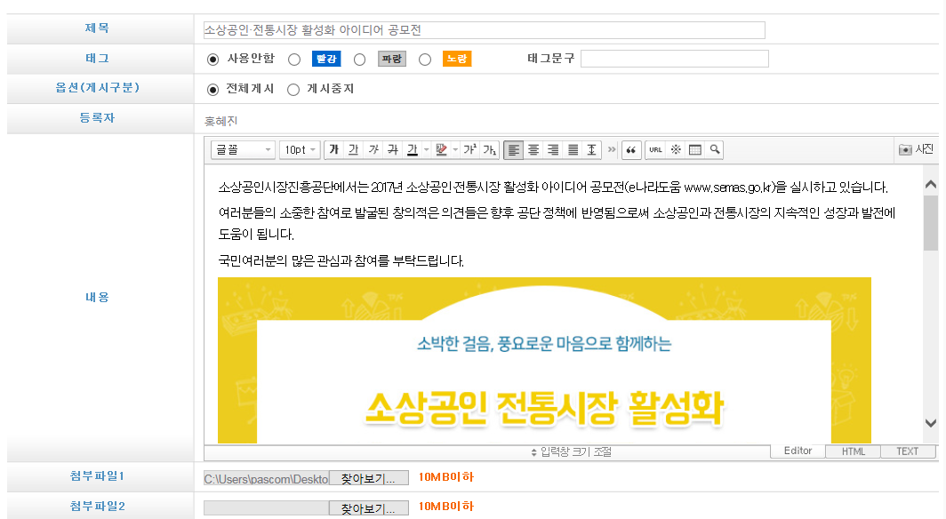
Task: Center-align the paragraph text
Action: (533, 150)
